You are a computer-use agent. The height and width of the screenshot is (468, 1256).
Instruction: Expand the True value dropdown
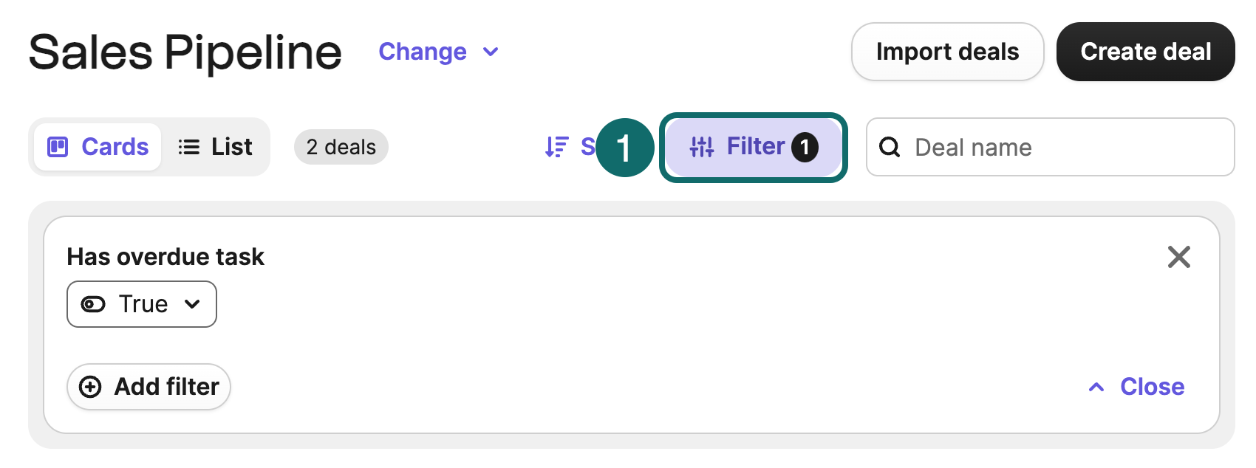193,303
